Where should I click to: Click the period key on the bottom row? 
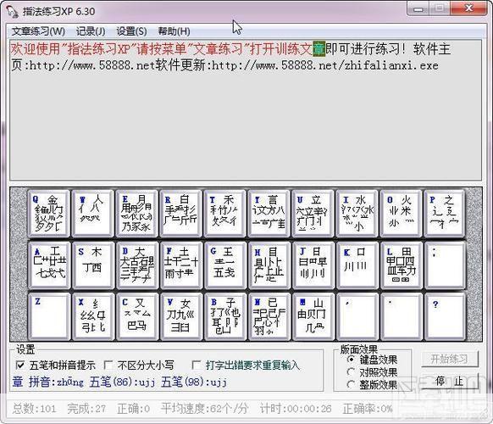pyautogui.click(x=401, y=316)
